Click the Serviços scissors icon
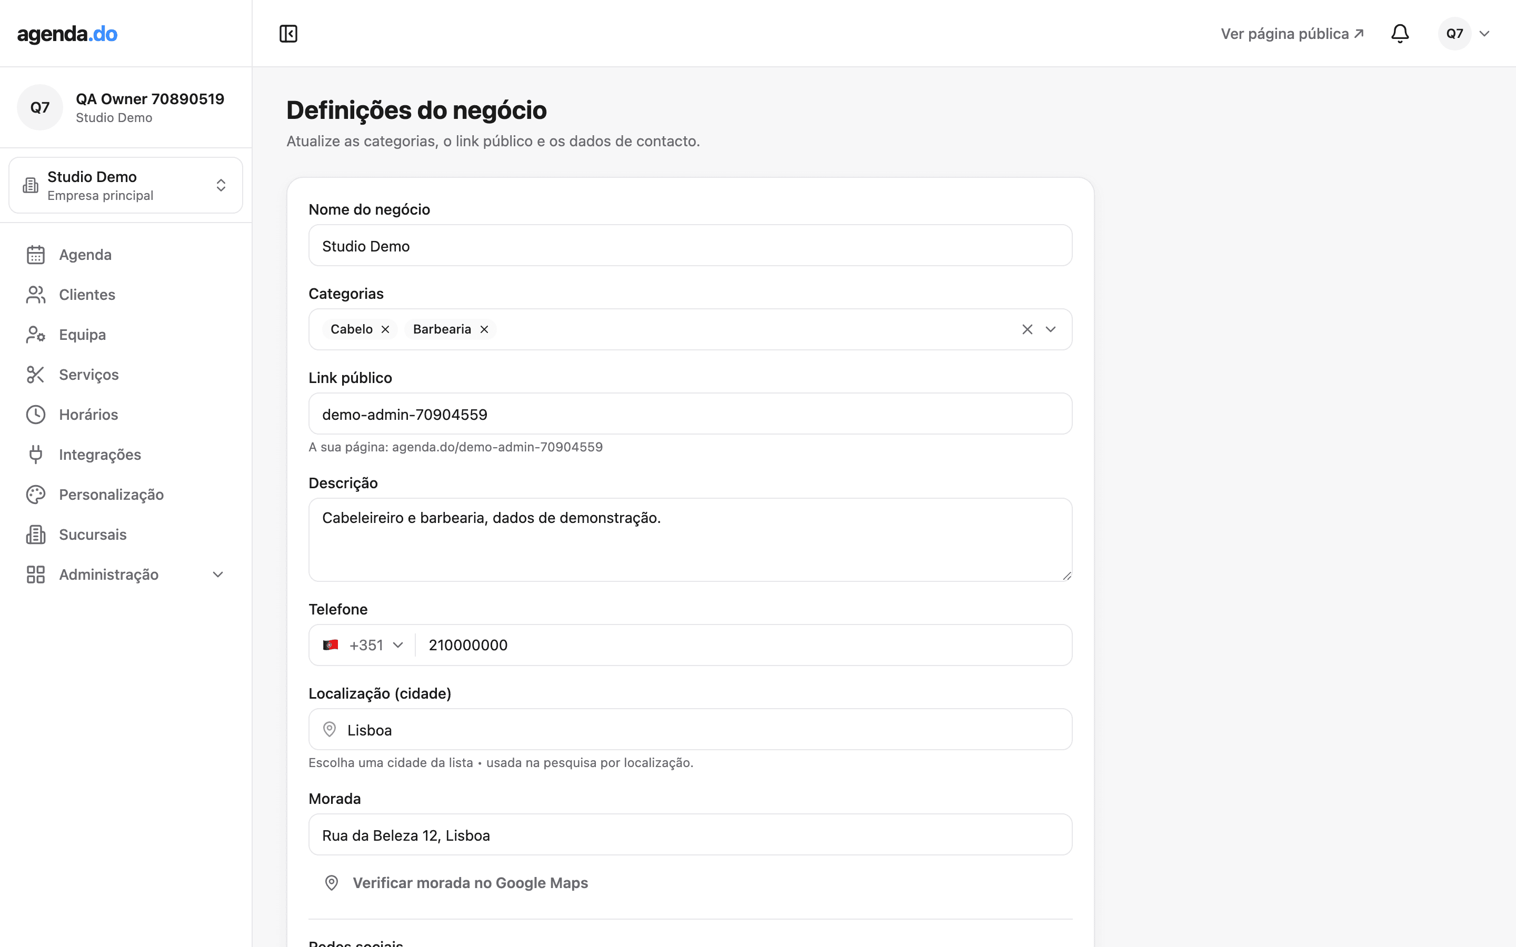1516x947 pixels. click(x=36, y=375)
